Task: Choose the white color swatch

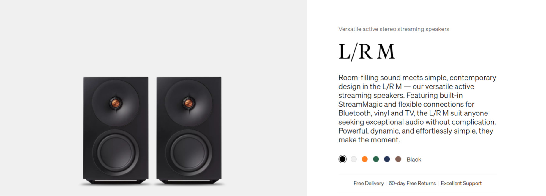Action: pyautogui.click(x=354, y=159)
